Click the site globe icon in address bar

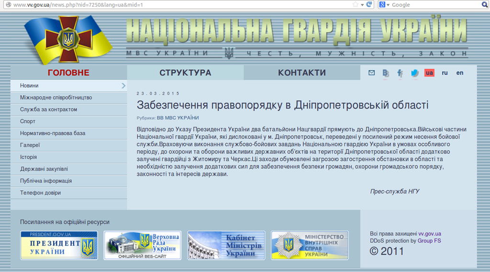pyautogui.click(x=9, y=5)
